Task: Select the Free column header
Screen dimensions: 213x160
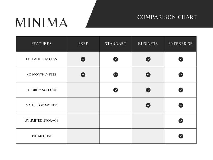Action: coord(83,44)
